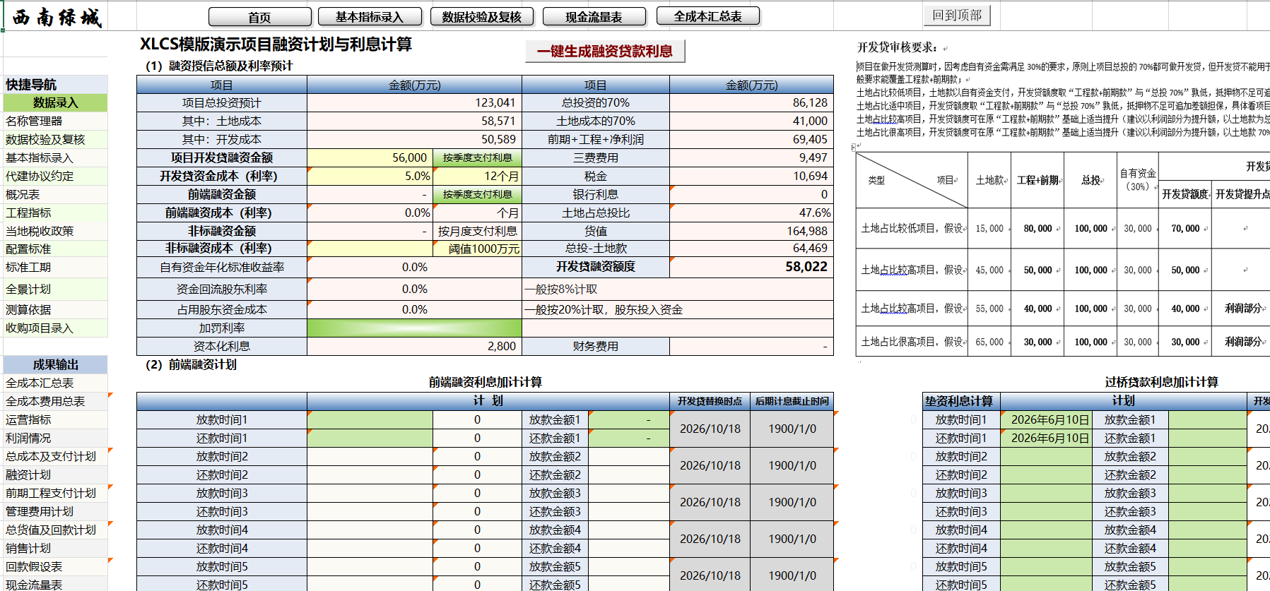The height and width of the screenshot is (591, 1270).
Task: Open 收购项目录入 sidebar entry
Action: coord(55,328)
